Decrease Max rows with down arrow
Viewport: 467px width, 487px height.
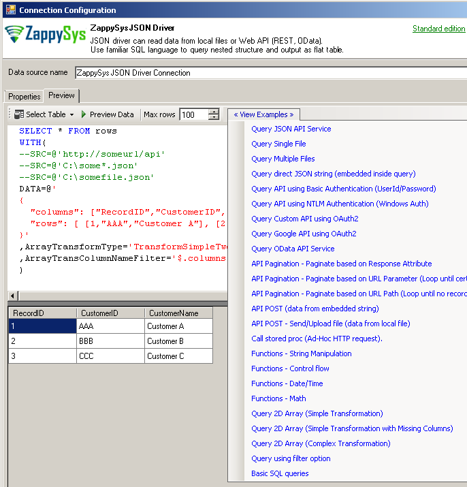click(214, 117)
